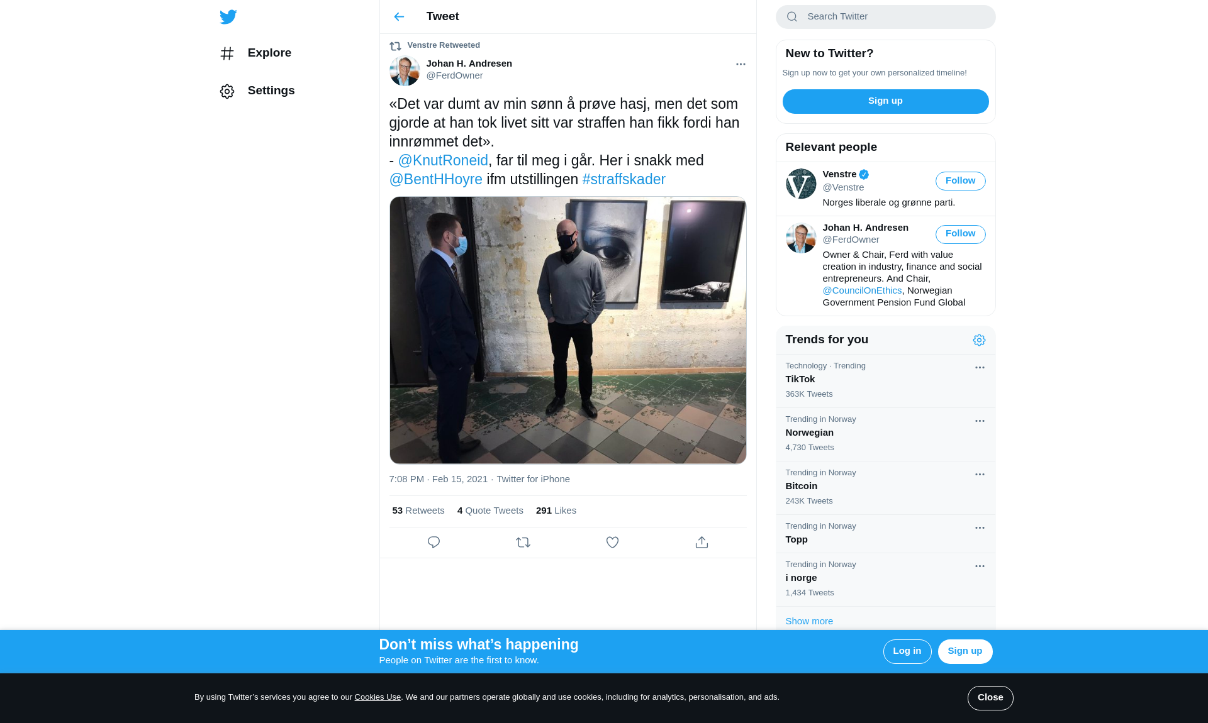Viewport: 1208px width, 723px height.
Task: Open @BentHHoyre mention
Action: 436,179
